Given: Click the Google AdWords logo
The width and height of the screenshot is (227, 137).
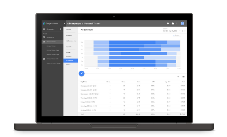Looking at the screenshot, I should tap(50, 23).
